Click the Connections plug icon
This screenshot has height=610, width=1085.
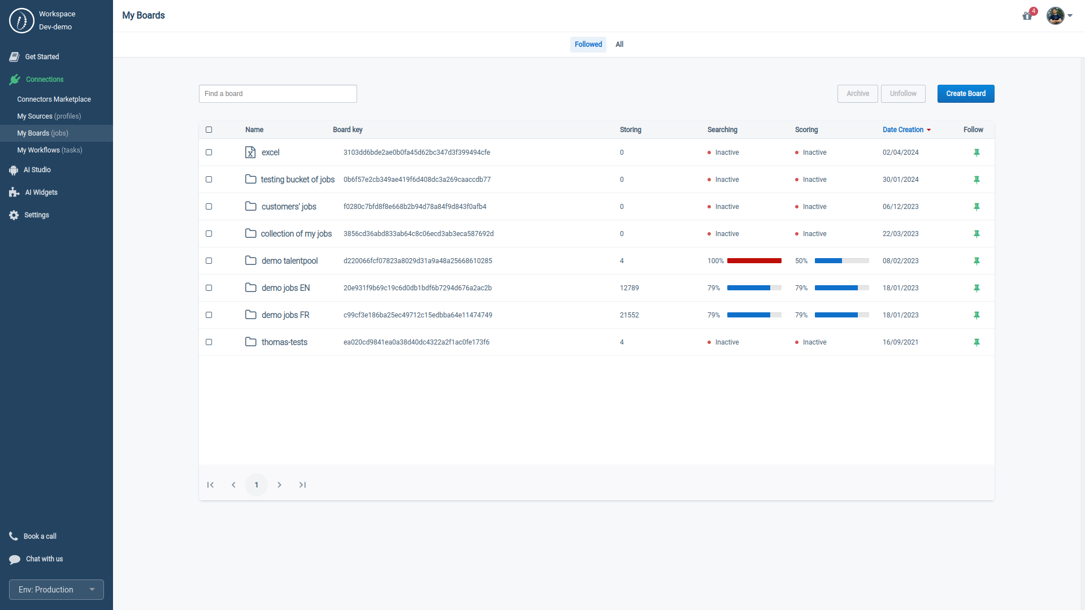coord(15,79)
